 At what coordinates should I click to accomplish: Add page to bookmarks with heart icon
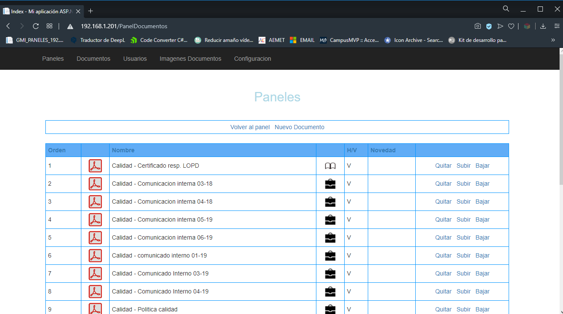[x=511, y=26]
